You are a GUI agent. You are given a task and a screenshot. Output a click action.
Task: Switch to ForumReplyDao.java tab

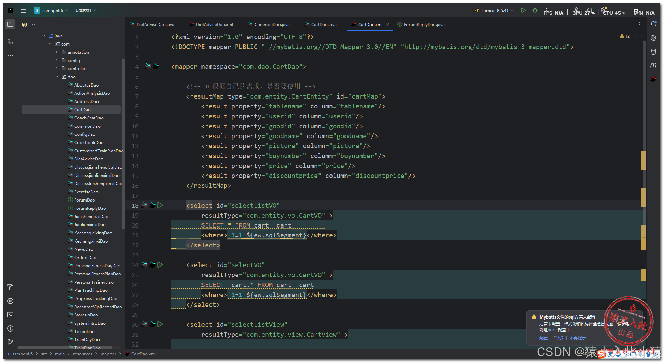[x=421, y=24]
